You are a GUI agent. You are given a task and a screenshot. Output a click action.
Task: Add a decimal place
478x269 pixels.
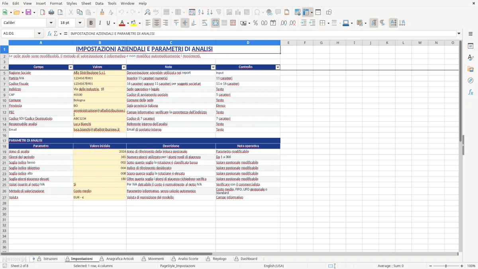(x=284, y=23)
